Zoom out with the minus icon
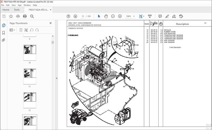This screenshot has height=130, width=212. pos(113,16)
